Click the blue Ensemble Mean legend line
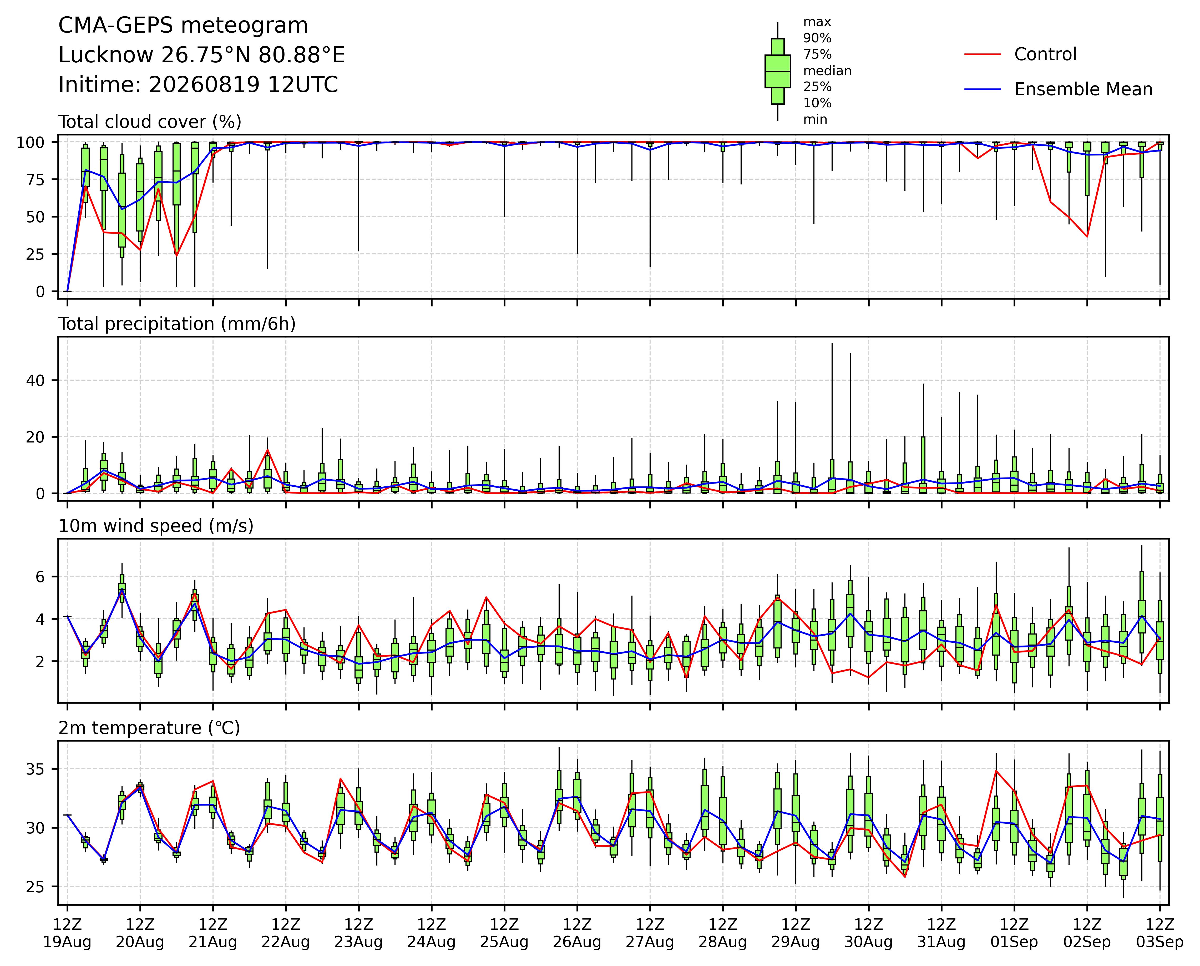Screen dimensions: 1200x966 [x=983, y=90]
